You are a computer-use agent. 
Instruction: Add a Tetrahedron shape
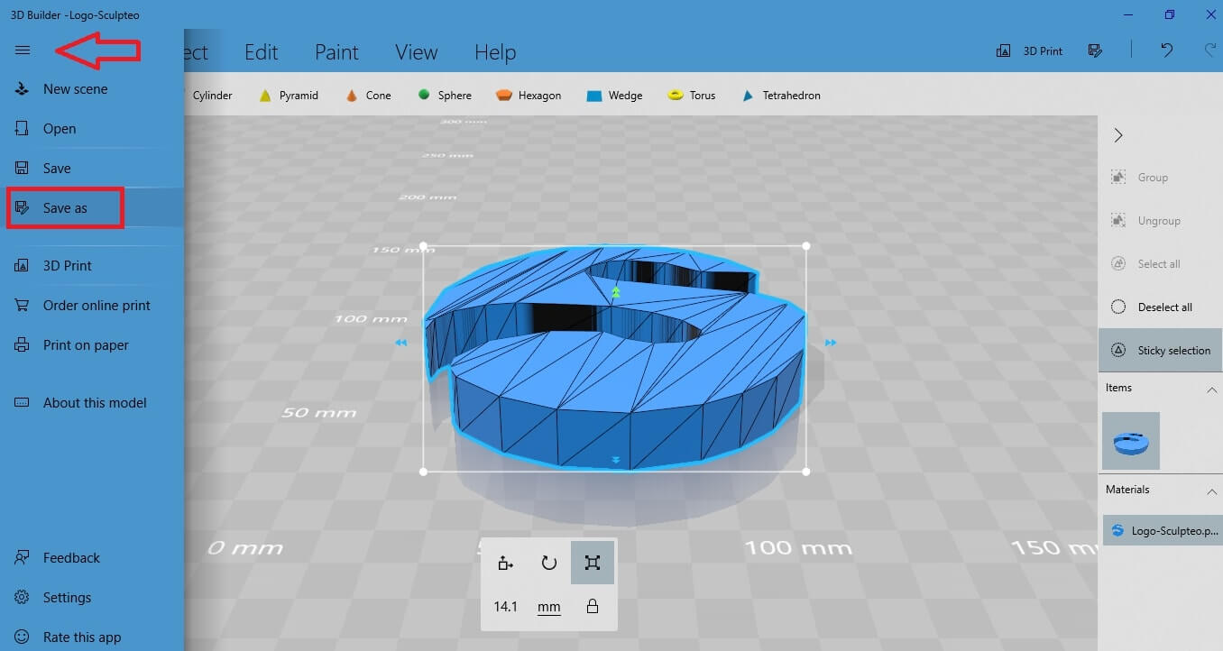pos(781,95)
